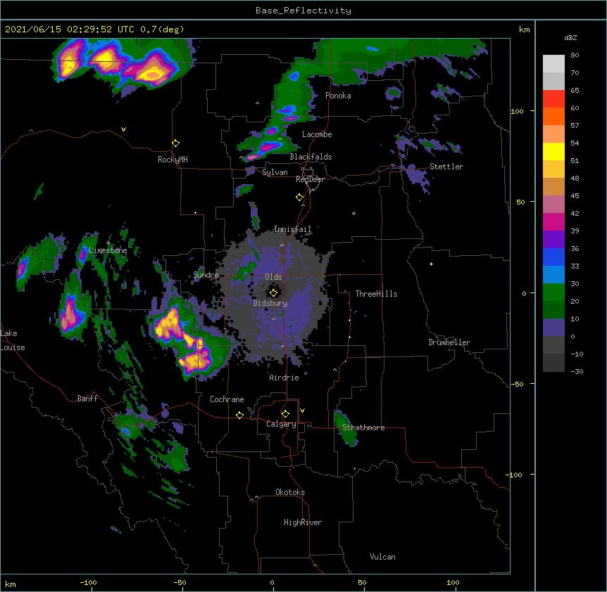Select the red 65-60 dBZ legend swatch
607x592 pixels.
point(553,98)
